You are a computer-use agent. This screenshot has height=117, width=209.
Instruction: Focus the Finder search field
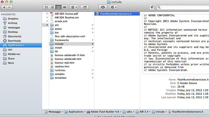(183, 7)
